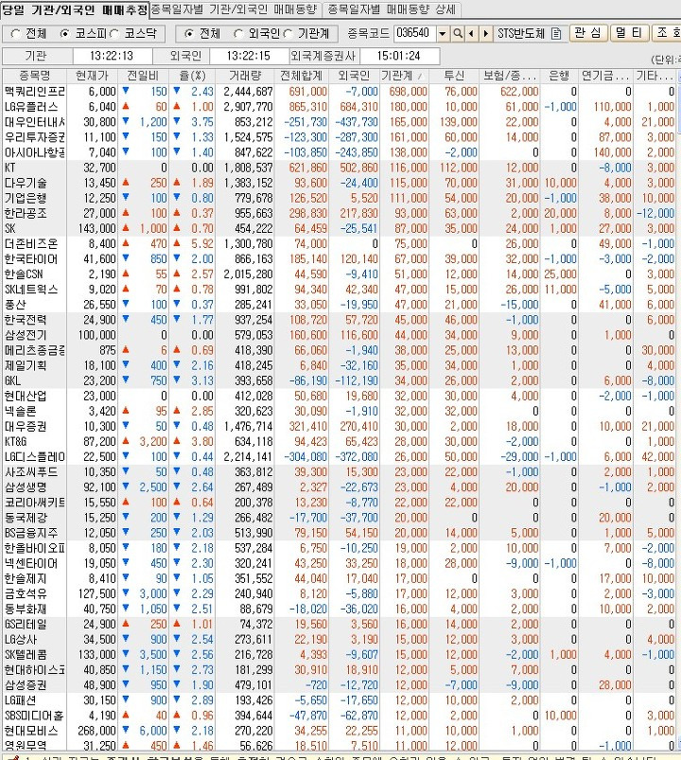Select the LG유플러스 stock name
This screenshot has width=681, height=760.
pos(31,107)
